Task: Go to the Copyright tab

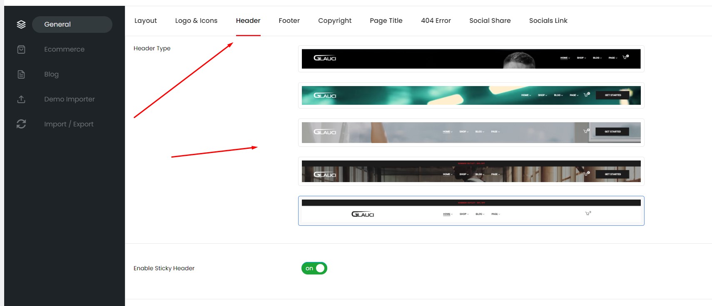Action: [x=335, y=21]
